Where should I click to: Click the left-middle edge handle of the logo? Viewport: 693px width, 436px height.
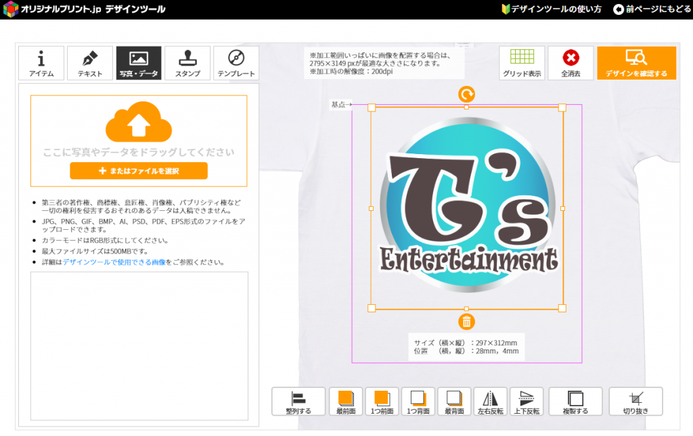pyautogui.click(x=371, y=208)
